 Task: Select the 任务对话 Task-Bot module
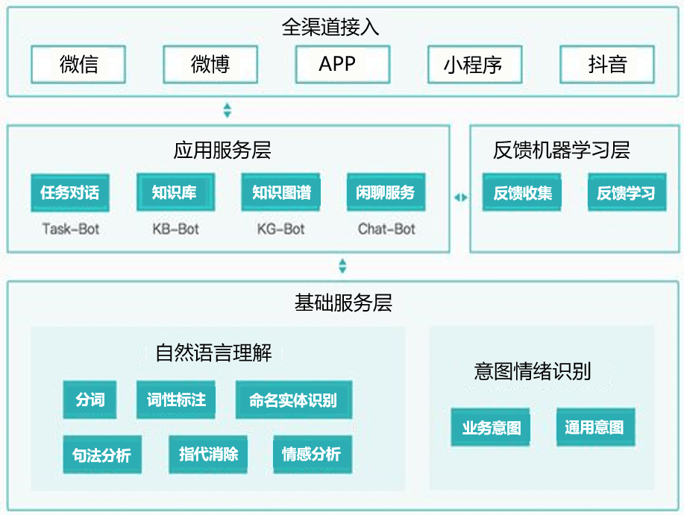tap(69, 192)
